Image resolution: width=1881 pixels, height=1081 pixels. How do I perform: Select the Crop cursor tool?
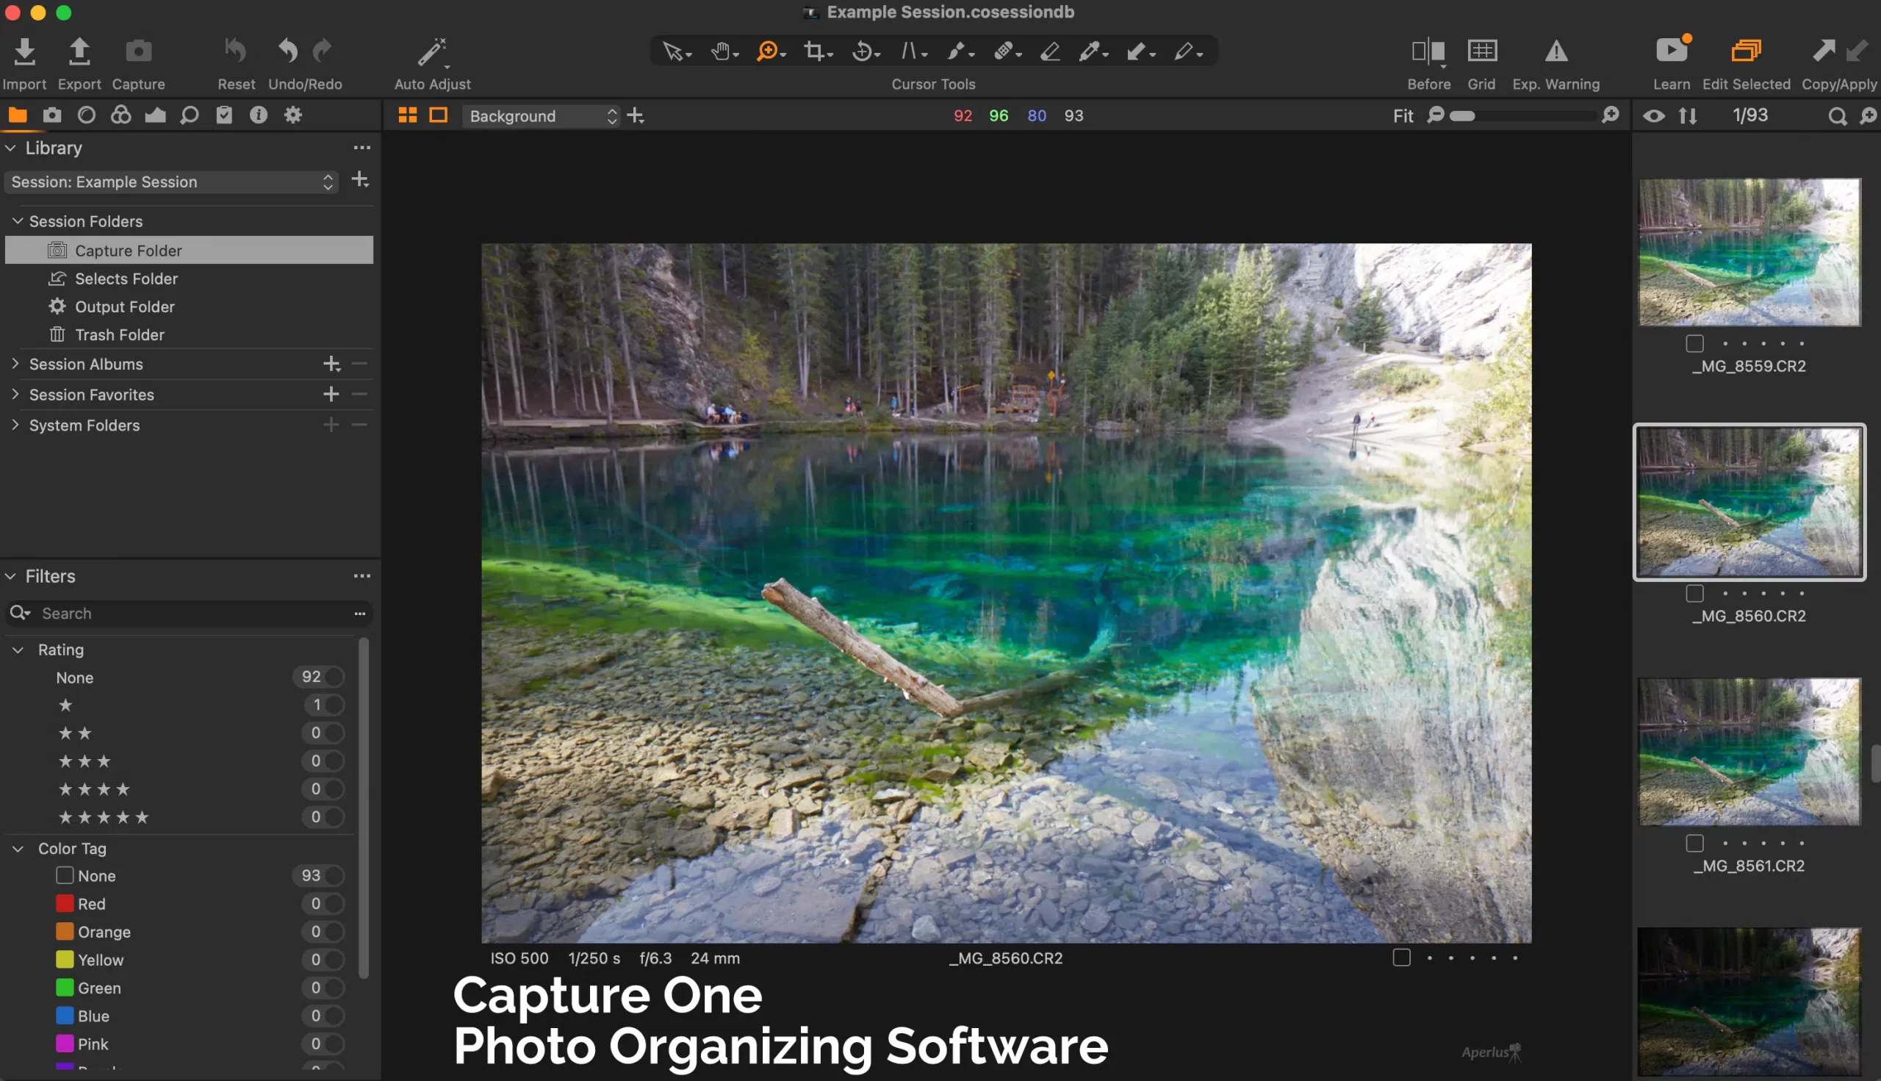pyautogui.click(x=814, y=51)
